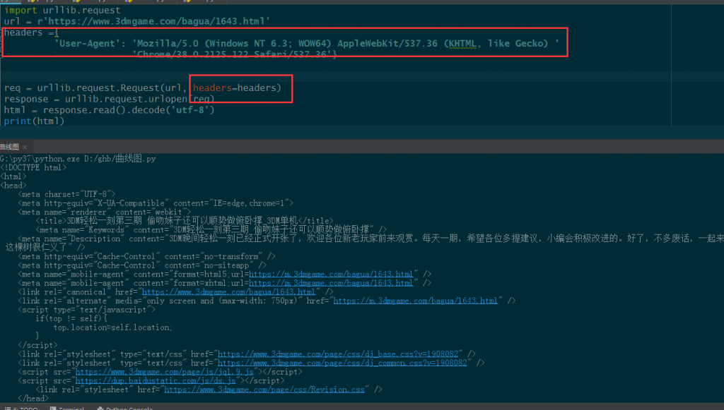Open the TODO tool window
This screenshot has width=724, height=410.
coord(28,407)
